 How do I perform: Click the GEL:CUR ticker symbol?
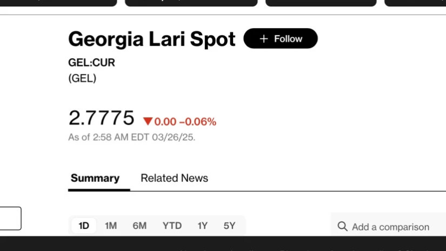point(91,63)
